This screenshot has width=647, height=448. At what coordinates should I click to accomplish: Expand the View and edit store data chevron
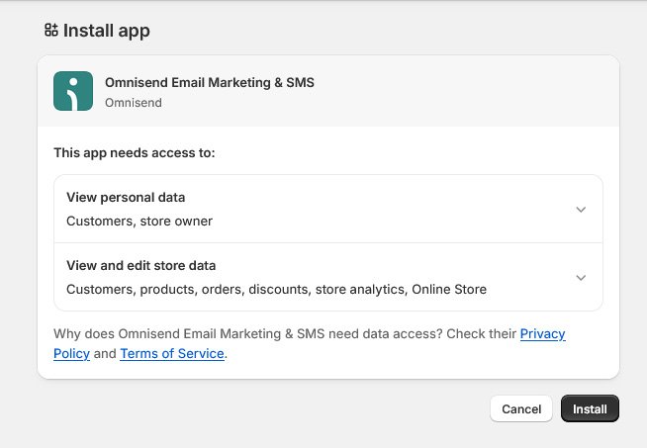[581, 277]
